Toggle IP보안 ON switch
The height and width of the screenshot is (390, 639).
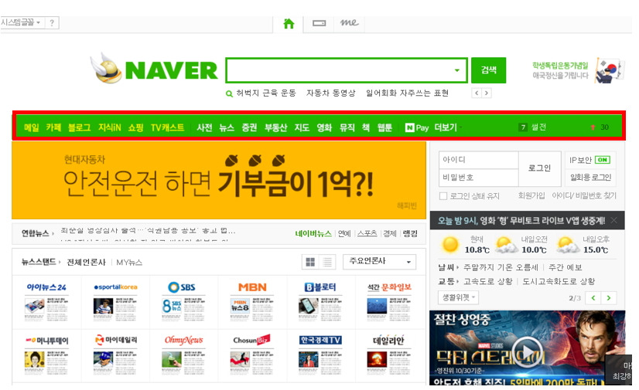pos(602,160)
